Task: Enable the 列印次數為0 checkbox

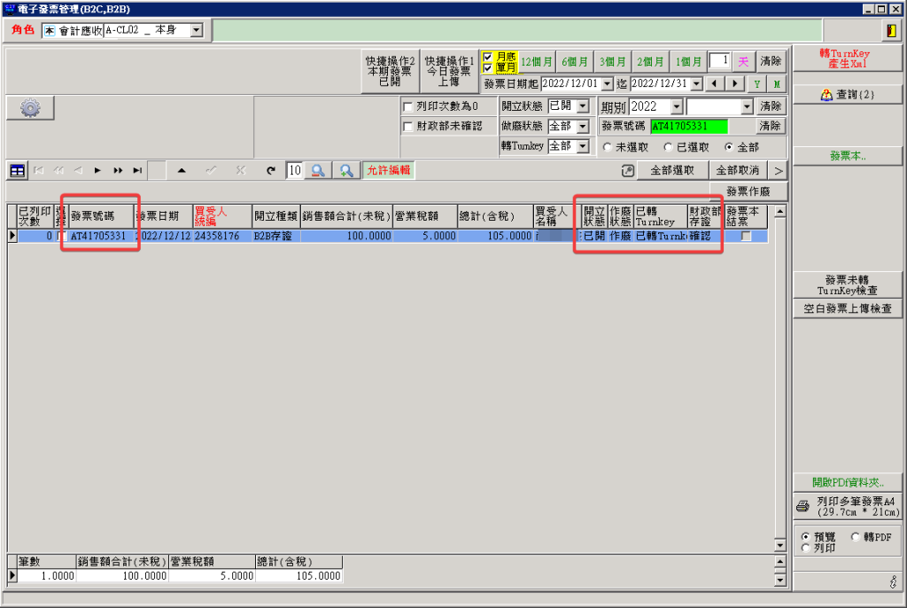Action: (x=407, y=106)
